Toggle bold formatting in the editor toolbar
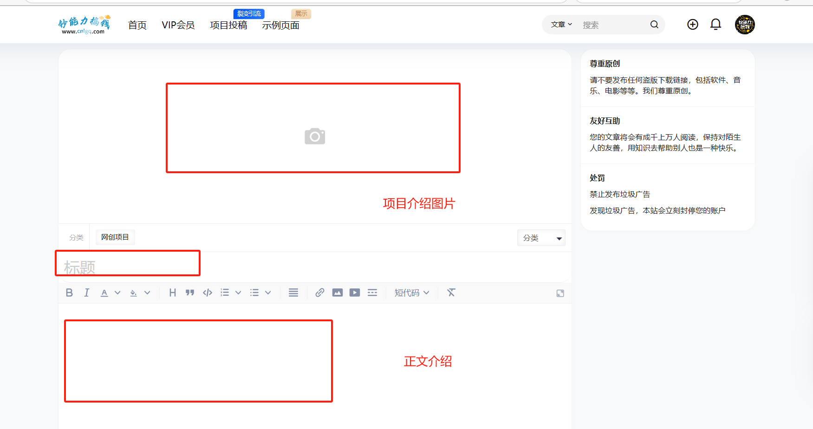The image size is (813, 429). pyautogui.click(x=69, y=292)
